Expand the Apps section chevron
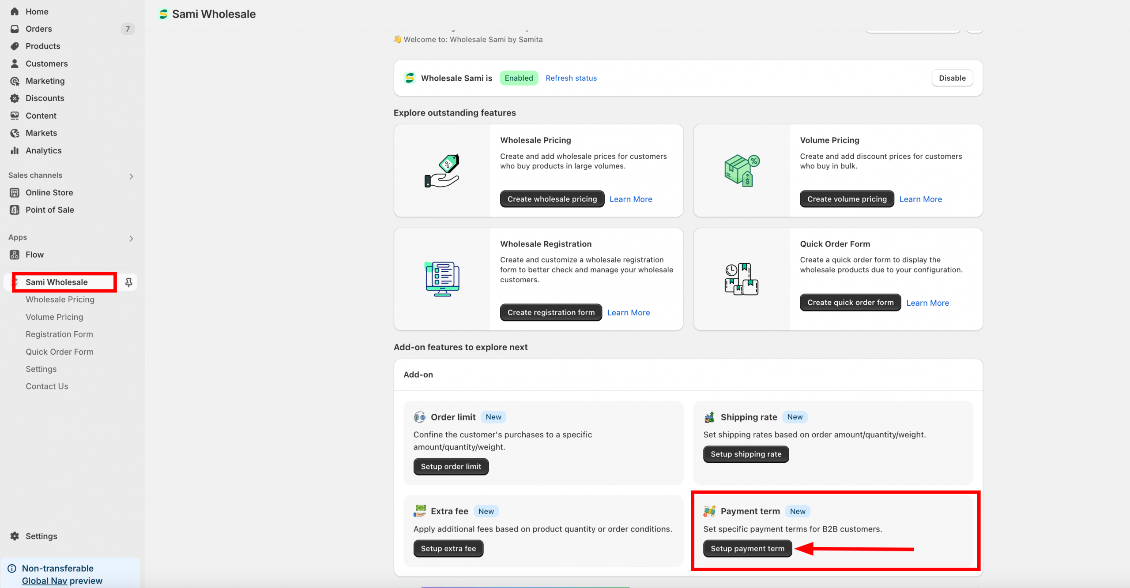The width and height of the screenshot is (1130, 588). pos(131,238)
